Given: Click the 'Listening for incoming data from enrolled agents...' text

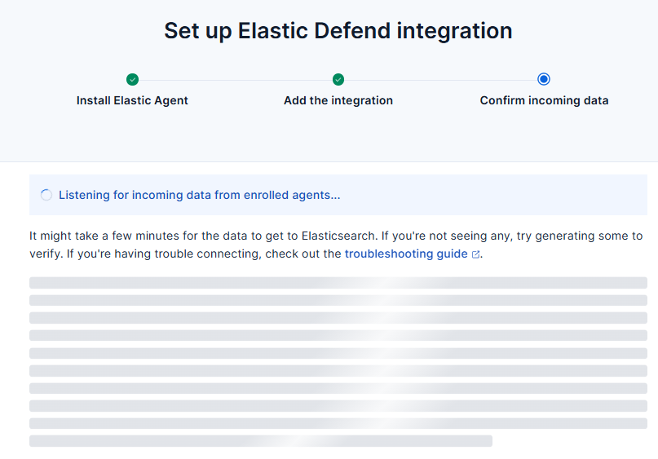Looking at the screenshot, I should [x=199, y=195].
